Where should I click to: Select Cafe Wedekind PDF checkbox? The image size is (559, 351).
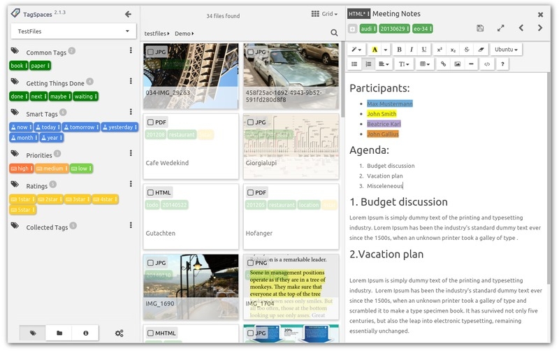click(x=150, y=122)
